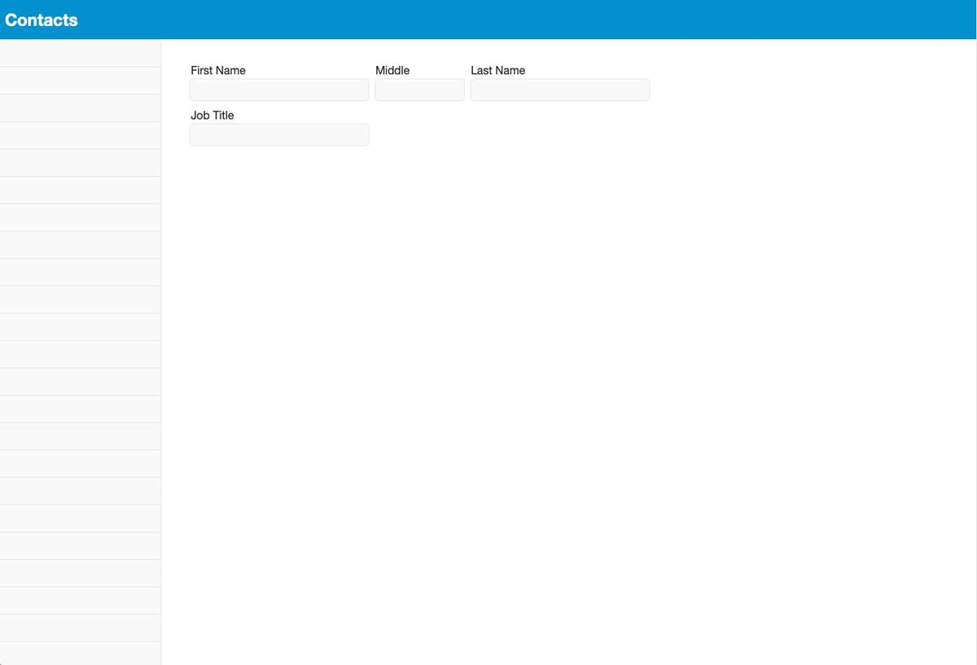977x665 pixels.
Task: Click the Job Title label
Action: point(212,115)
